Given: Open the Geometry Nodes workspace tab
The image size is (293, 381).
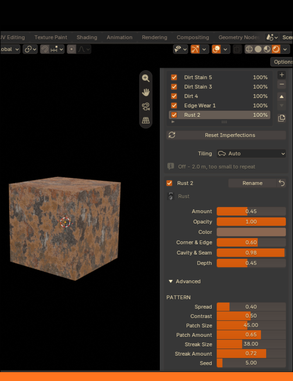Looking at the screenshot, I should click(239, 37).
